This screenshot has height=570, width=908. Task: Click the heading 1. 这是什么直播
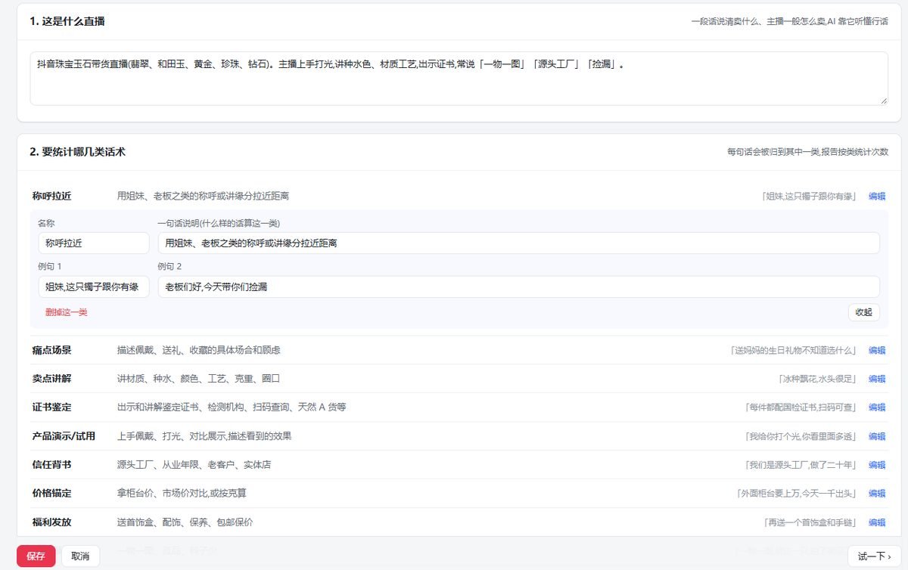pos(67,21)
